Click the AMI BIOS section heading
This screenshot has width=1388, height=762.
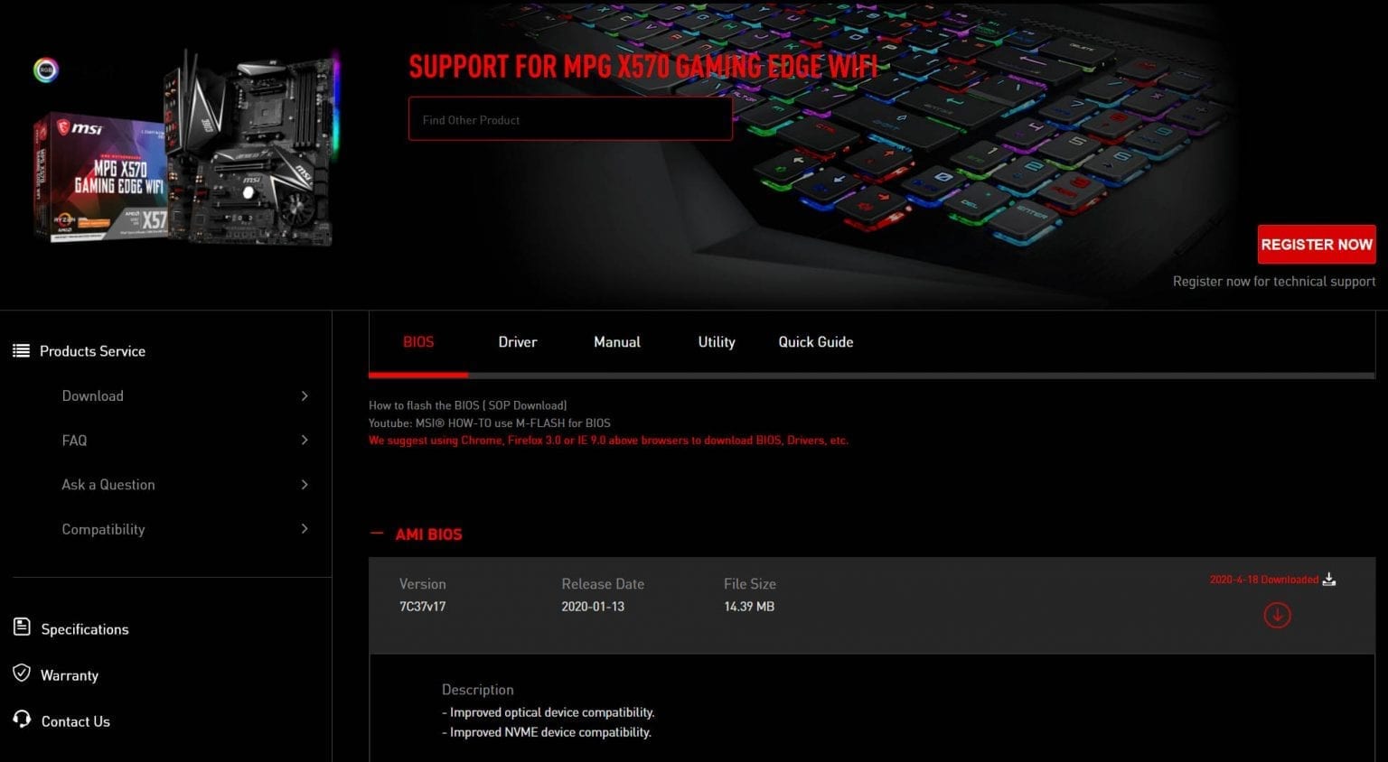428,534
